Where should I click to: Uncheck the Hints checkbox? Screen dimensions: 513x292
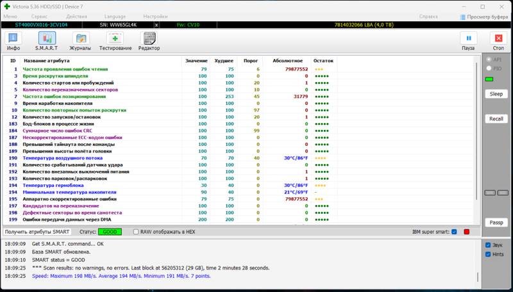(488, 254)
